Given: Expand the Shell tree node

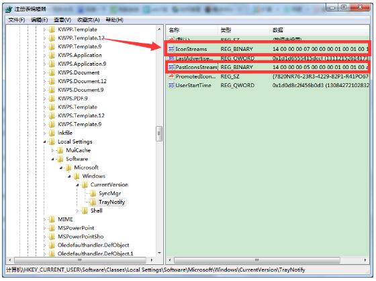Looking at the screenshot, I should tap(77, 211).
